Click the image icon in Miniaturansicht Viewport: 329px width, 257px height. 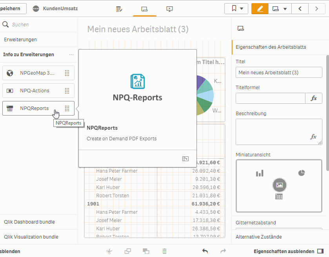[x=280, y=185]
